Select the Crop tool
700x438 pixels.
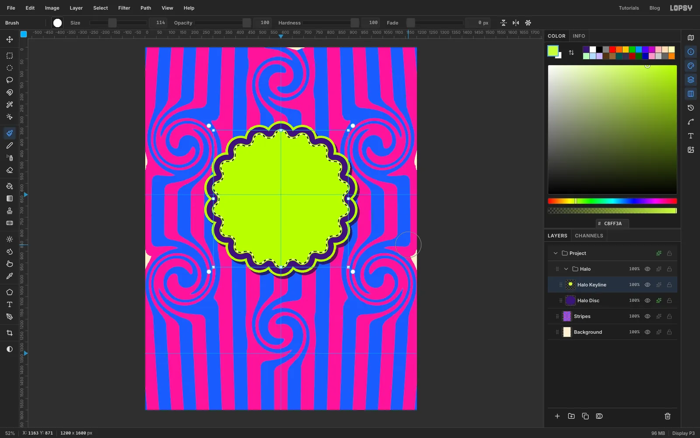click(10, 333)
